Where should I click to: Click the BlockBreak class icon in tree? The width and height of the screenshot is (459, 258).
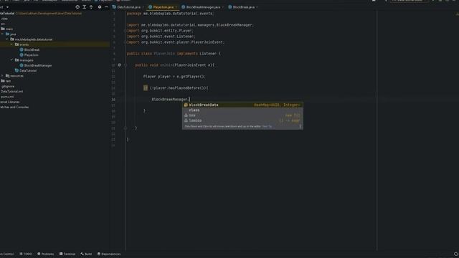click(x=22, y=49)
